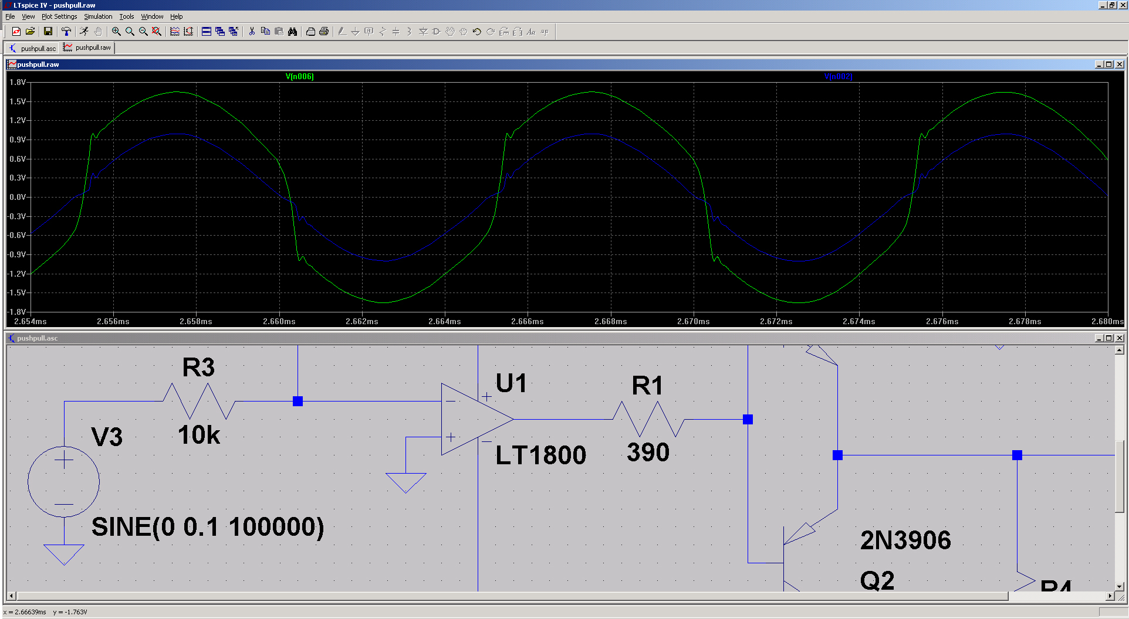Select the Ground symbol tool

point(356,32)
